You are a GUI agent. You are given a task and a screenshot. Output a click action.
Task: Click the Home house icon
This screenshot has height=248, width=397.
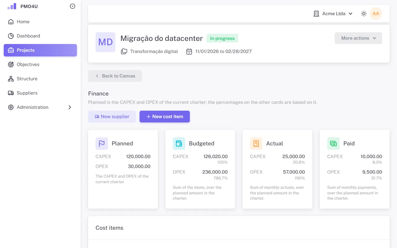tap(11, 22)
